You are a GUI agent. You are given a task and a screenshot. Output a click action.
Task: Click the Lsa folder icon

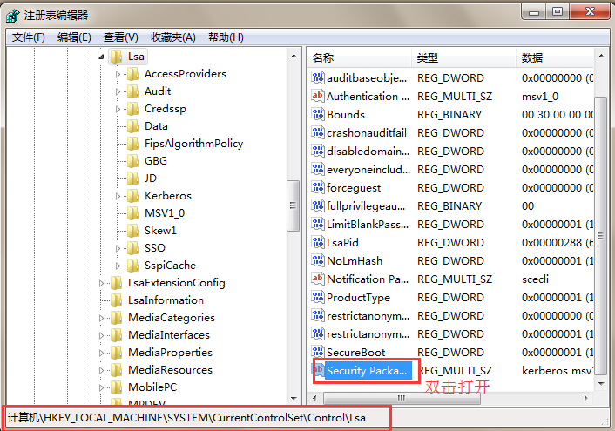[x=116, y=57]
